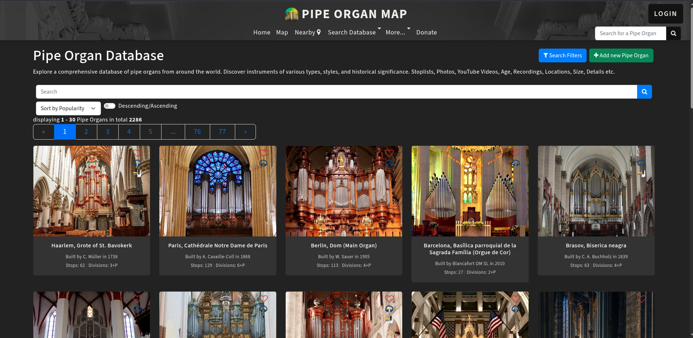
Task: Select page 4 in the pagination
Action: point(129,132)
